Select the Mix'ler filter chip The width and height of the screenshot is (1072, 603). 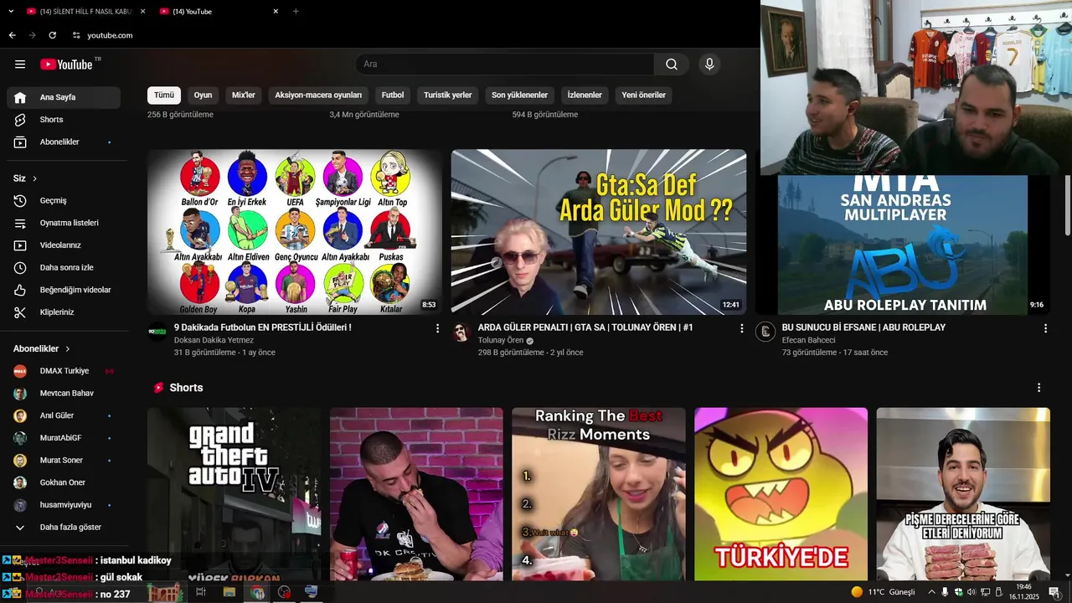pos(244,95)
